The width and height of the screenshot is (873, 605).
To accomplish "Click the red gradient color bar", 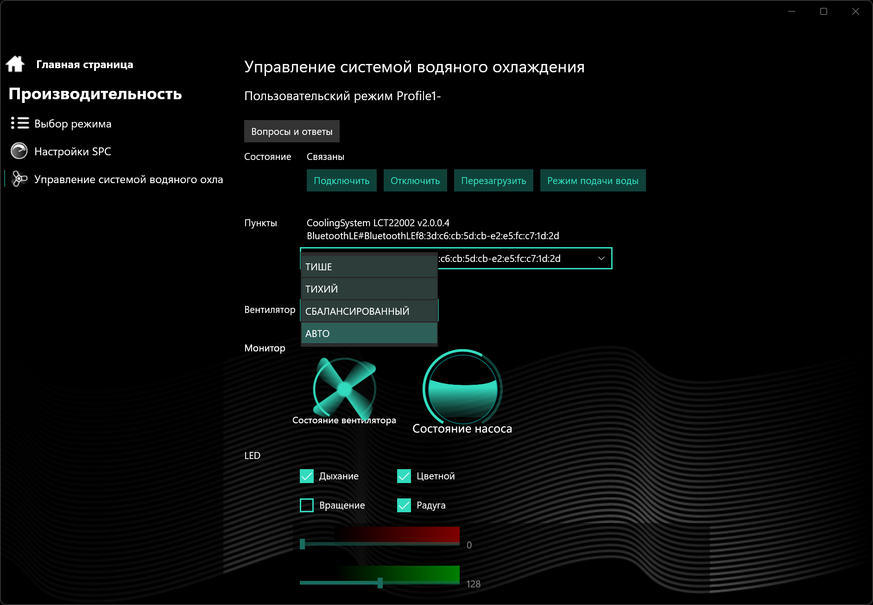I will click(x=397, y=534).
